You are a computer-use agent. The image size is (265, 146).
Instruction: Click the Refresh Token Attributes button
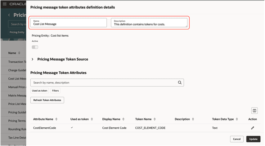[x=47, y=100]
